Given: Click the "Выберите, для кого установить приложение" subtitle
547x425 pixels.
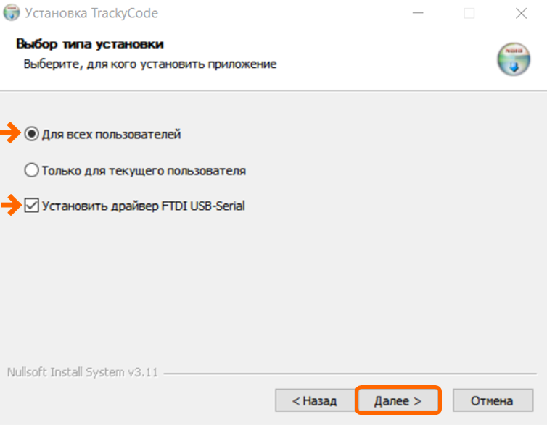Looking at the screenshot, I should (149, 64).
